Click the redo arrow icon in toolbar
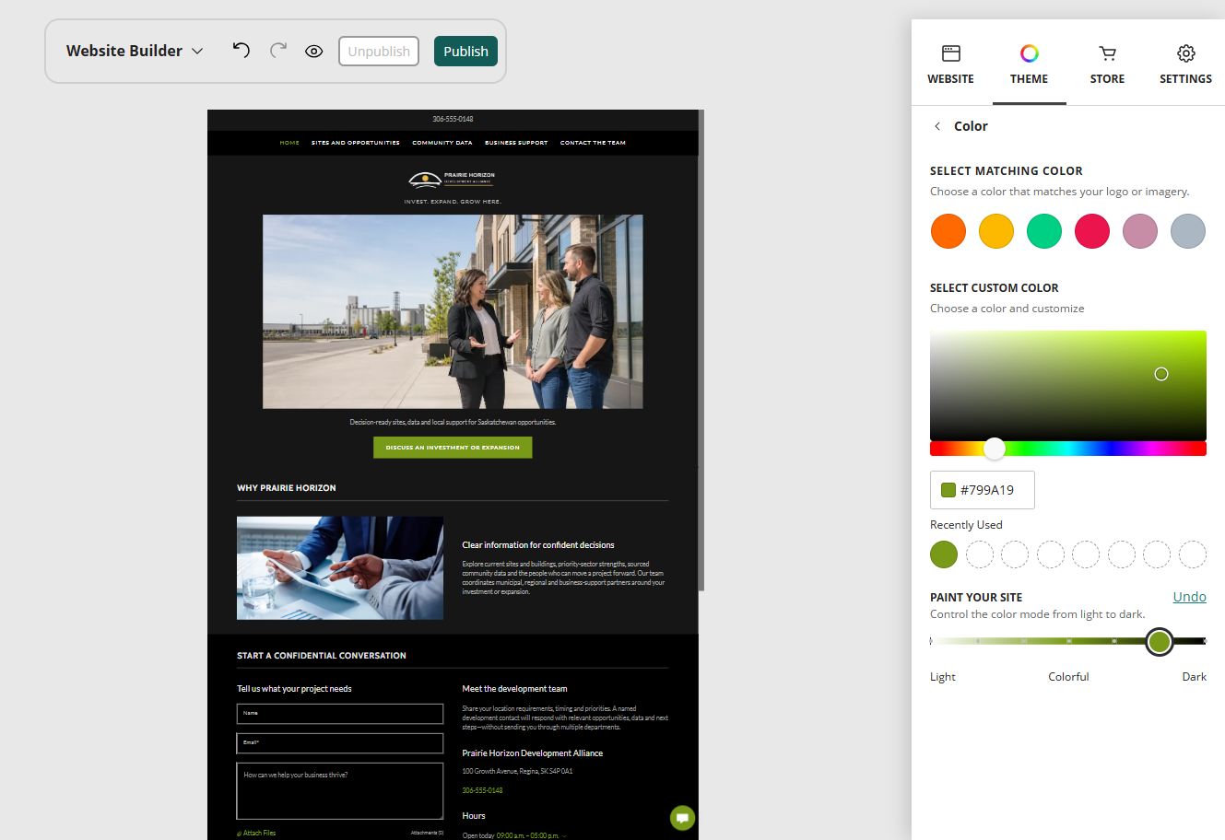Image resolution: width=1225 pixels, height=840 pixels. click(x=277, y=51)
